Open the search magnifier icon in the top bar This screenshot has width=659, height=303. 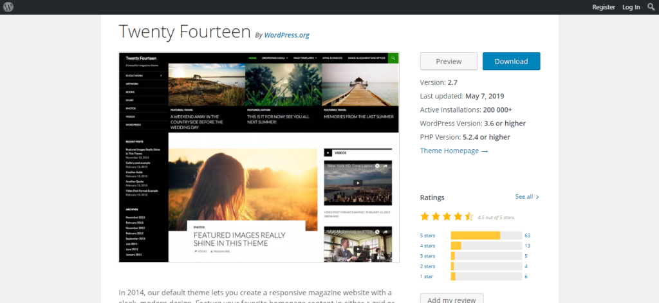pyautogui.click(x=651, y=6)
